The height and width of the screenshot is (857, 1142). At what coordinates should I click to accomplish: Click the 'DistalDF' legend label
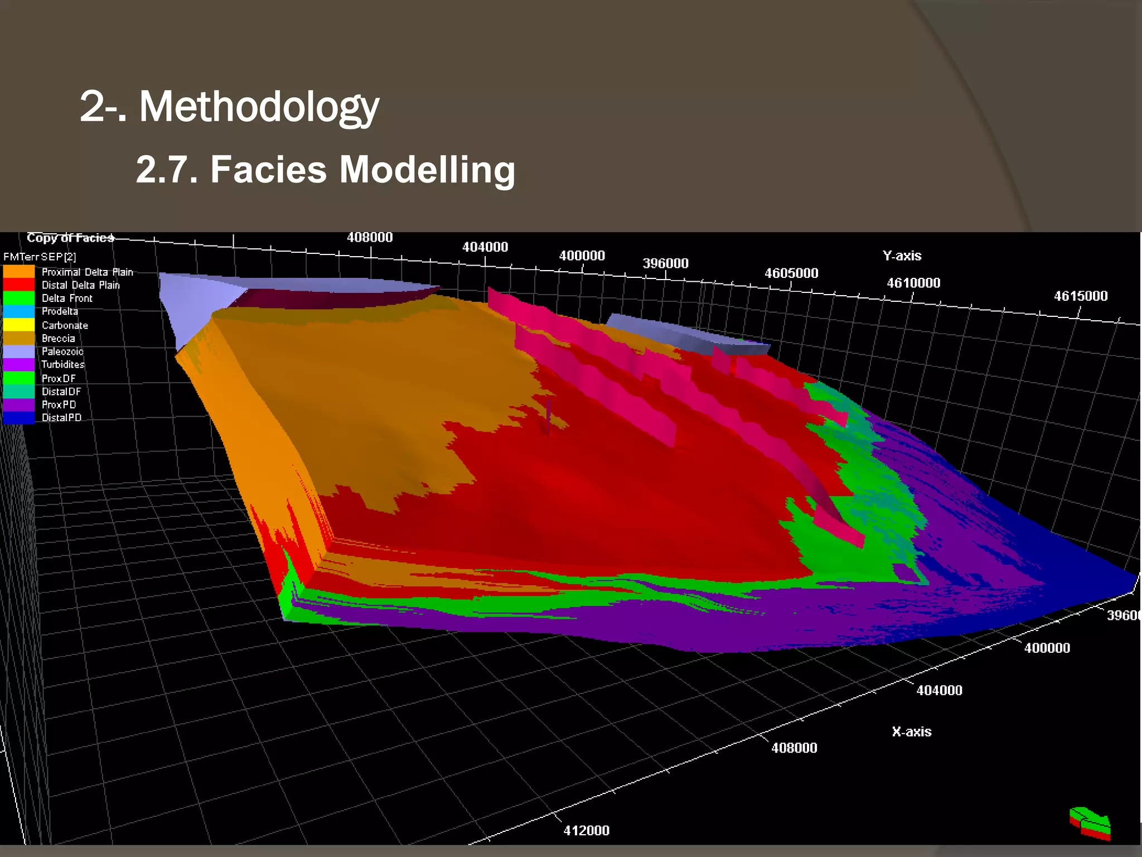(x=61, y=392)
